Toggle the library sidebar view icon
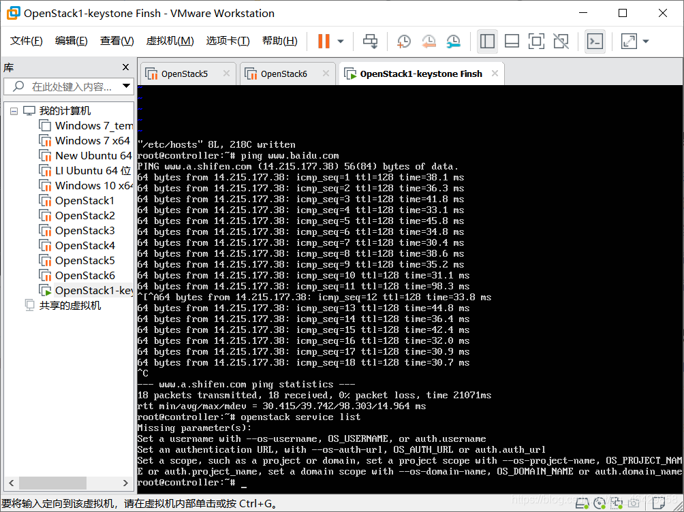This screenshot has width=684, height=512. (487, 42)
